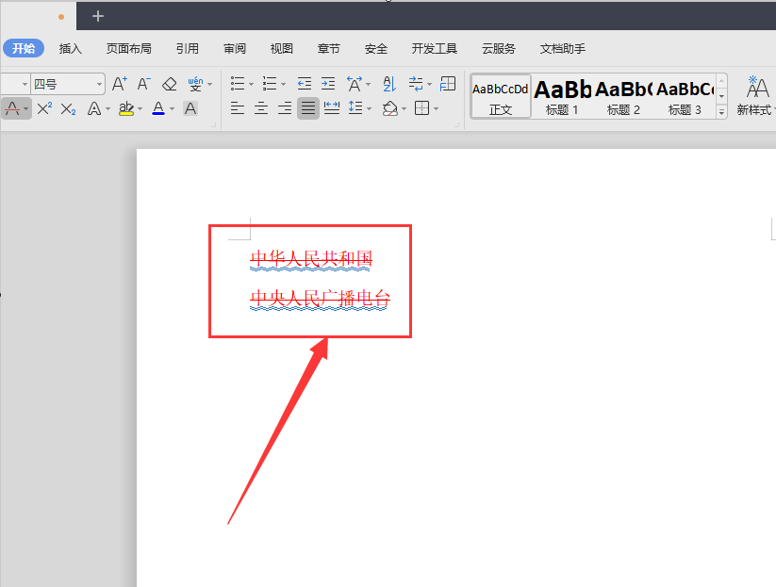Screen dimensions: 776x587
Task: Click the bullet list icon
Action: [238, 84]
